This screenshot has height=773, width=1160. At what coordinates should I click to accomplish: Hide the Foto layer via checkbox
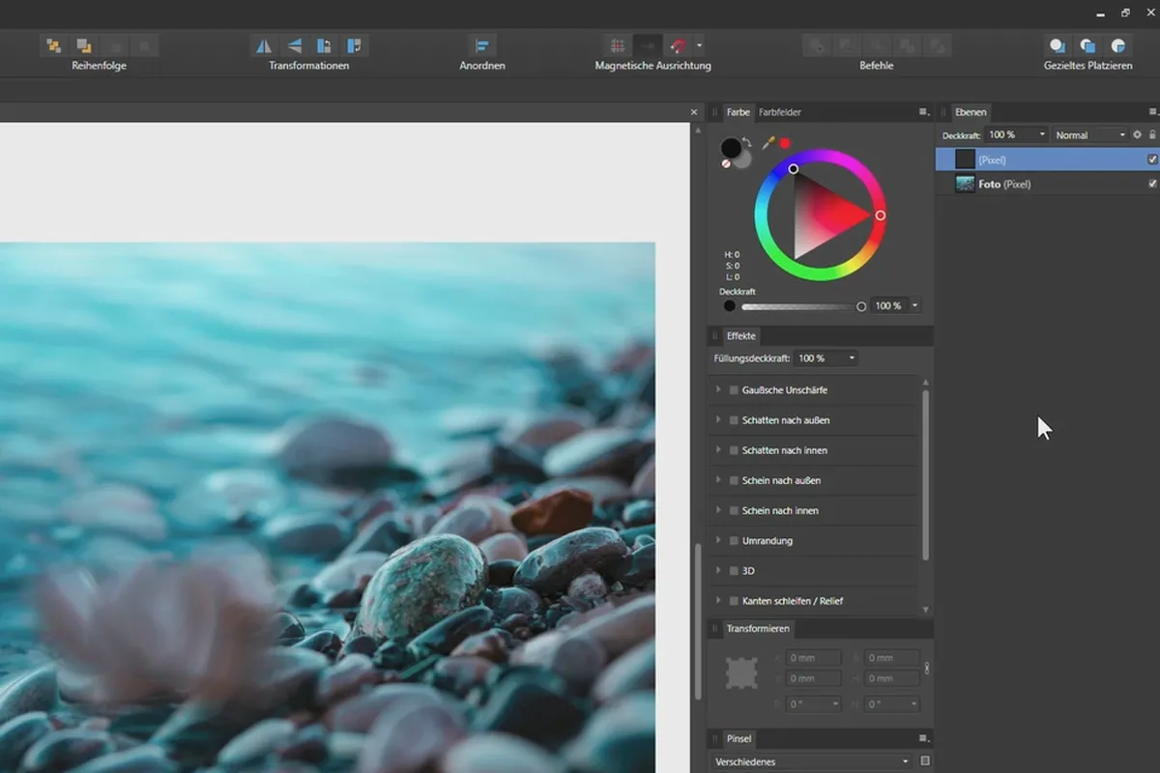[1151, 184]
